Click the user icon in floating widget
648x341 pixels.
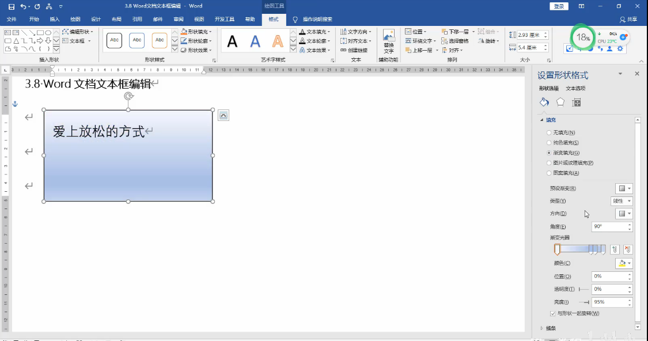coord(609,49)
